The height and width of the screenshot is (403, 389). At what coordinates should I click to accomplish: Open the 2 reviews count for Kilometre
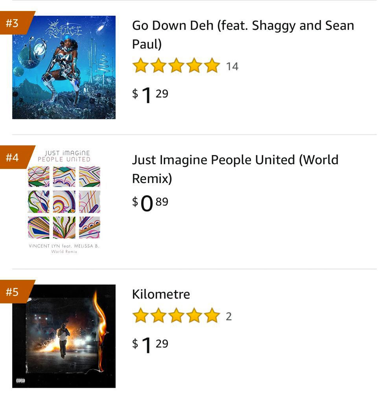point(229,317)
